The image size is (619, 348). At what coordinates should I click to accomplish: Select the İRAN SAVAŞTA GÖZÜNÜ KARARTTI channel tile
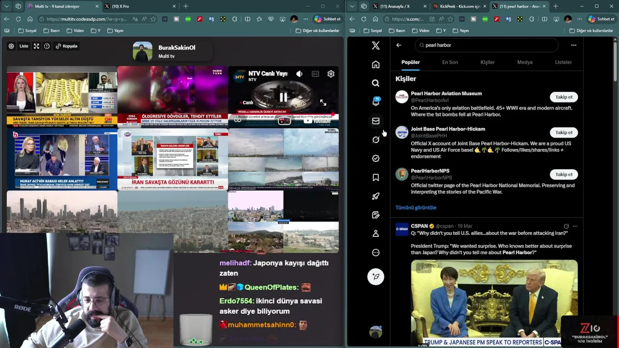click(172, 159)
